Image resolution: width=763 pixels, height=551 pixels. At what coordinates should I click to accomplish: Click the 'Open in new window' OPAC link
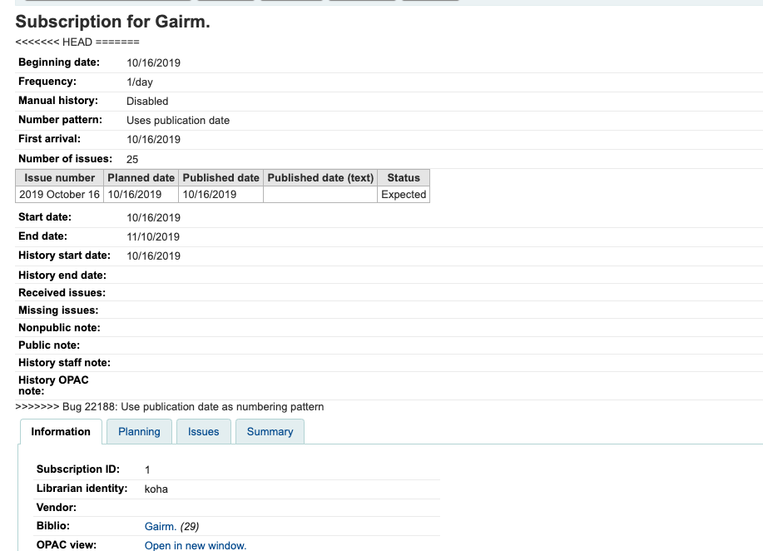click(x=196, y=545)
